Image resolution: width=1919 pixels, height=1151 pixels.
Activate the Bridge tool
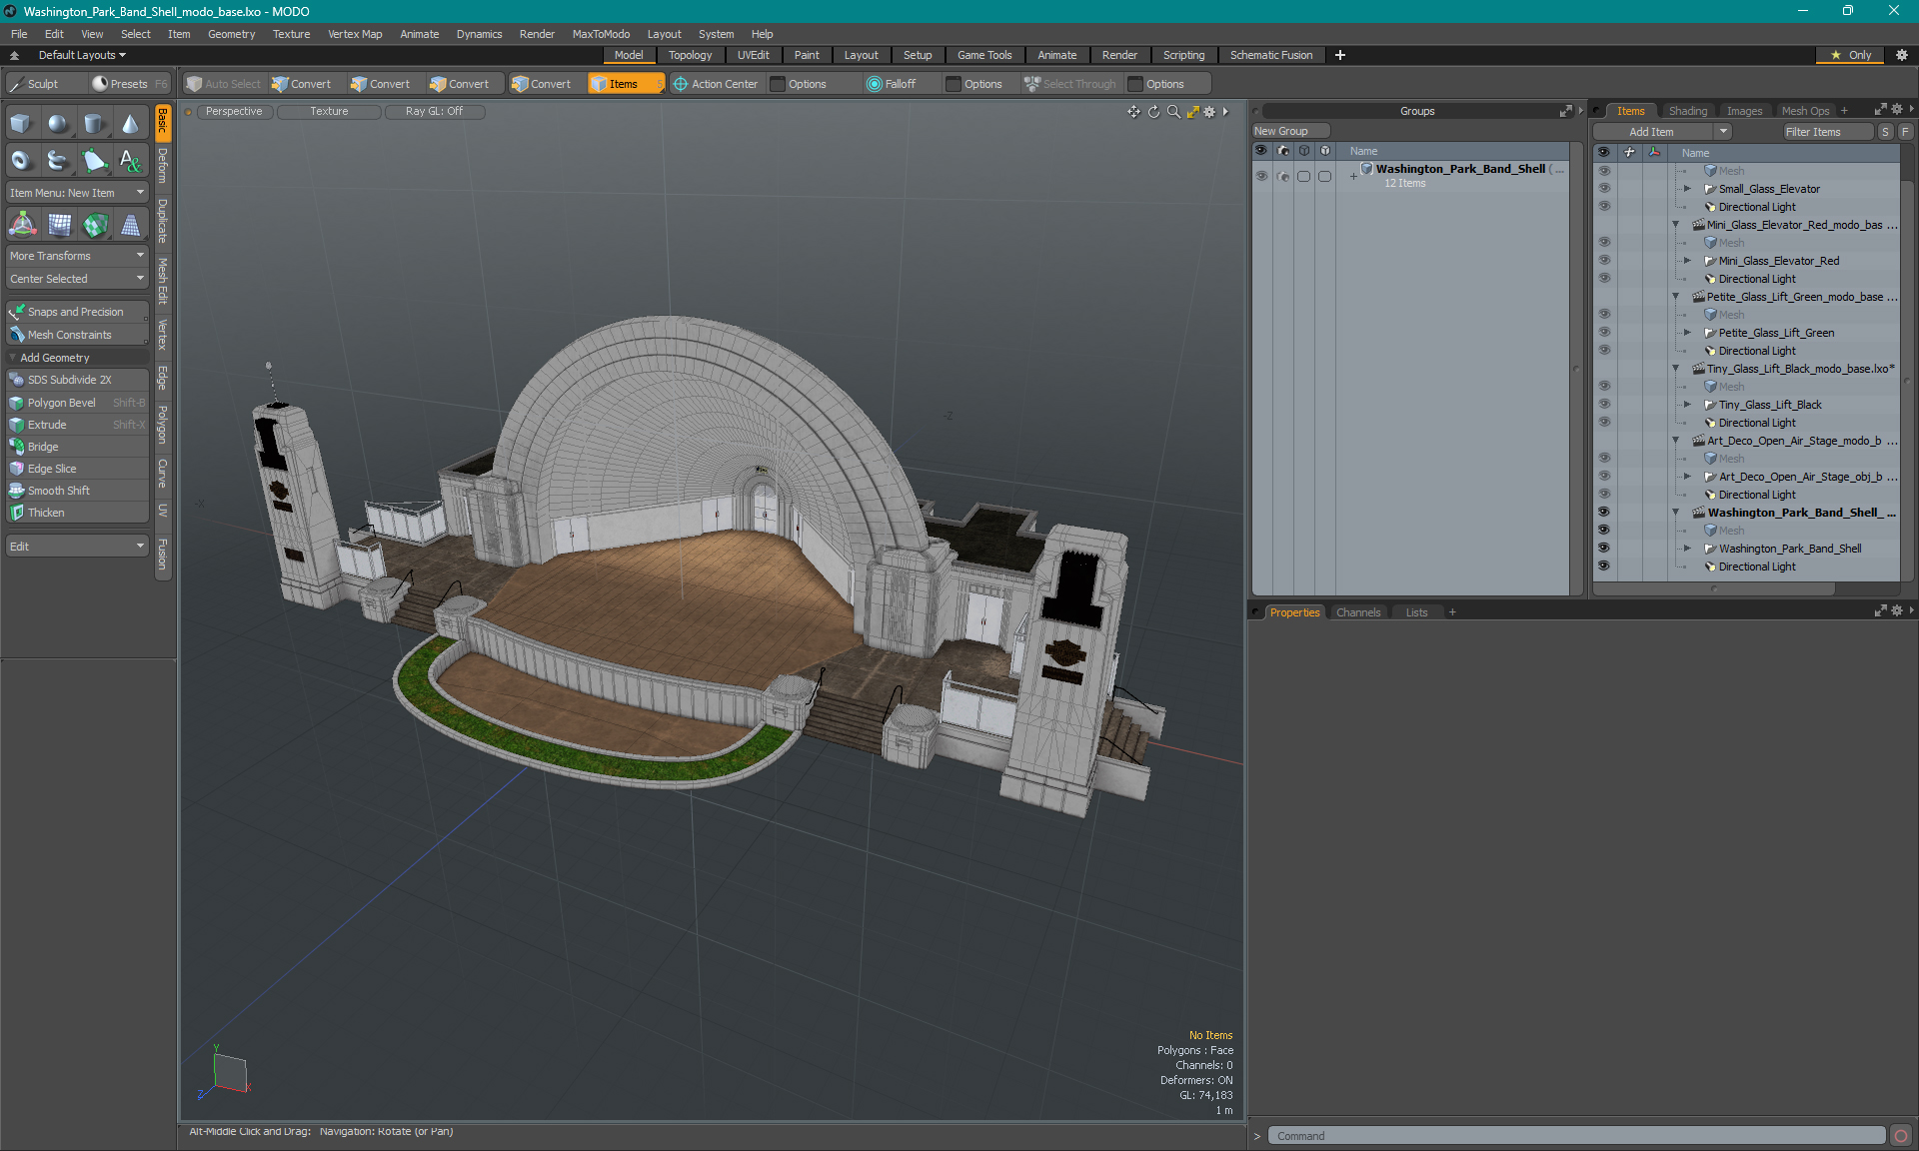click(77, 447)
